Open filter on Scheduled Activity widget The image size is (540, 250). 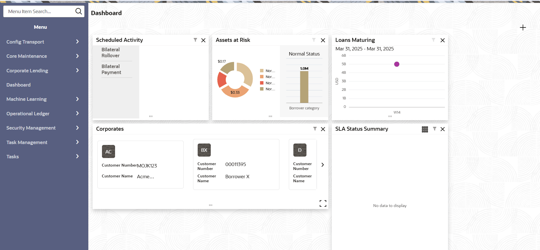click(195, 40)
